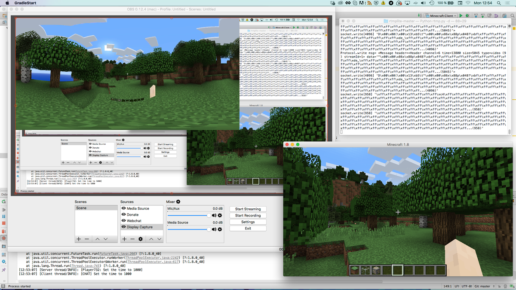Select the highlighted empty Minecraft hotbar slot
The width and height of the screenshot is (516, 290).
(x=398, y=270)
